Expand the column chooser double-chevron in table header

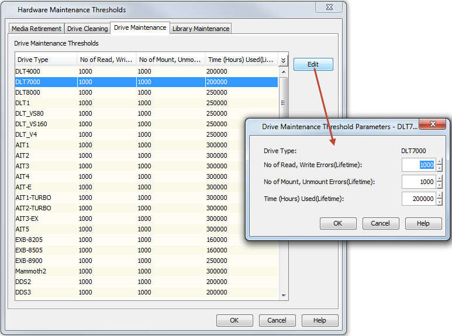click(283, 60)
